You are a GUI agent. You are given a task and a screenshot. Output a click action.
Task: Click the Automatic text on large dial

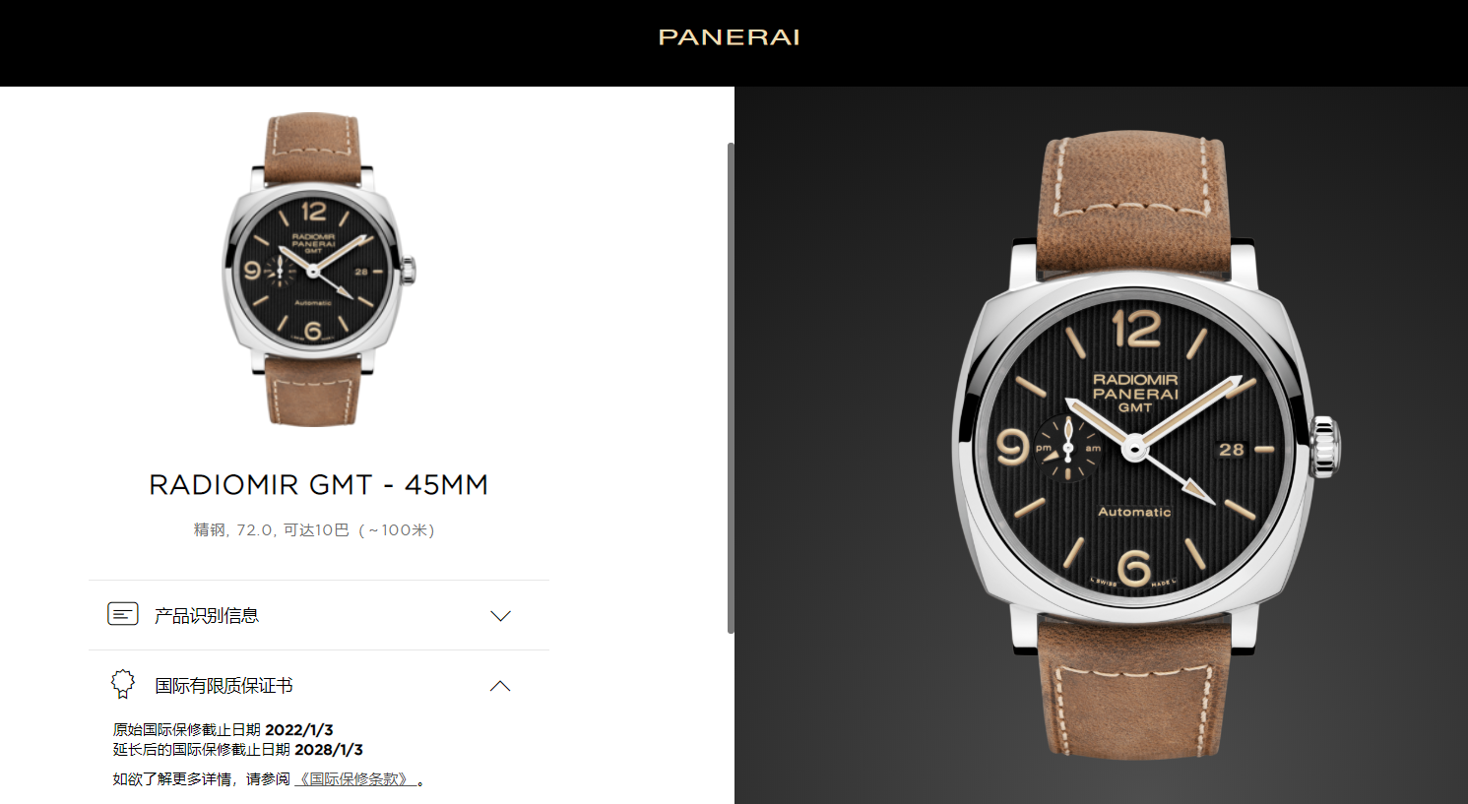click(1134, 512)
